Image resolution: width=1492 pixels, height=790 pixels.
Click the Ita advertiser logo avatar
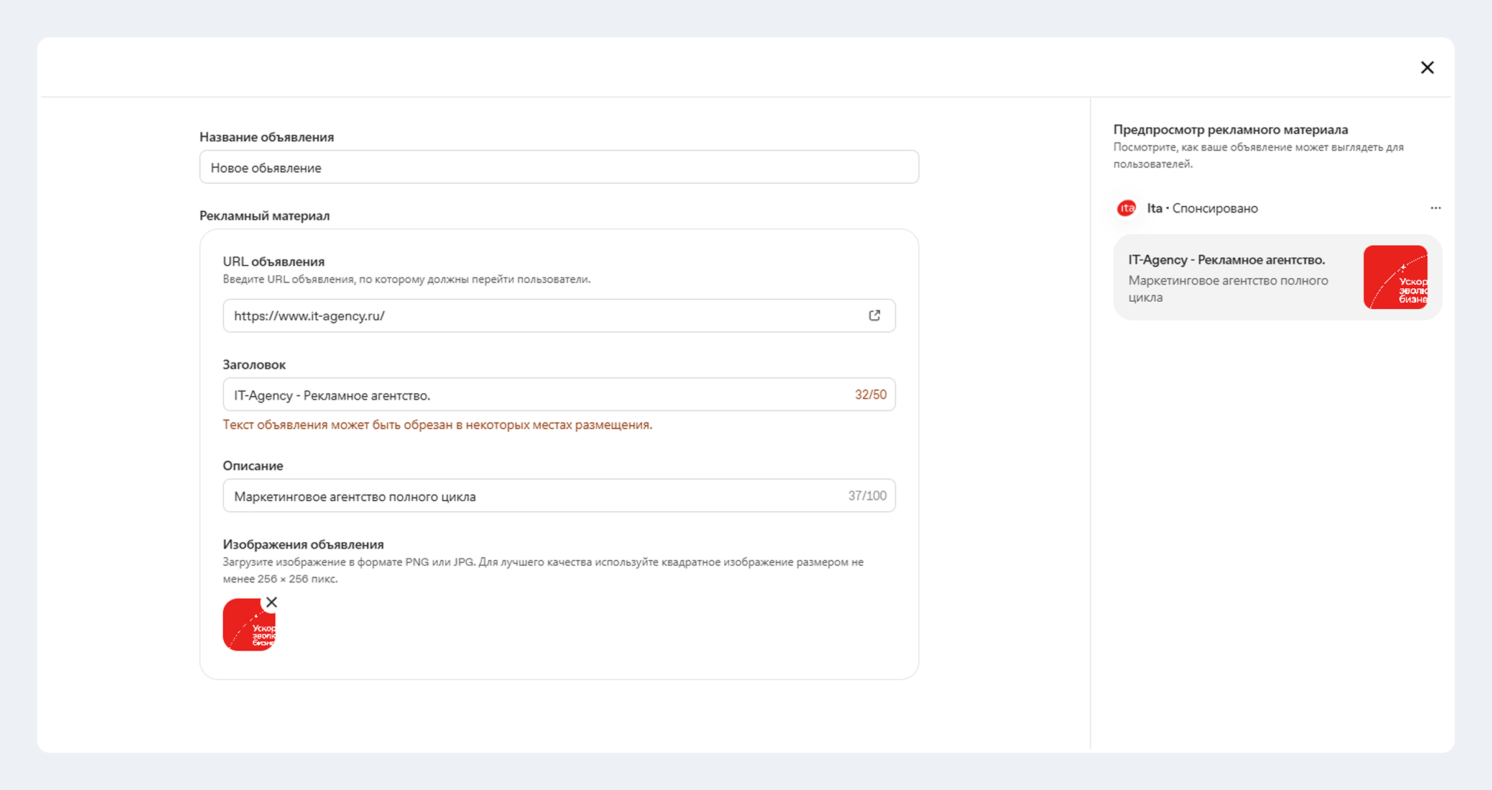click(x=1126, y=208)
